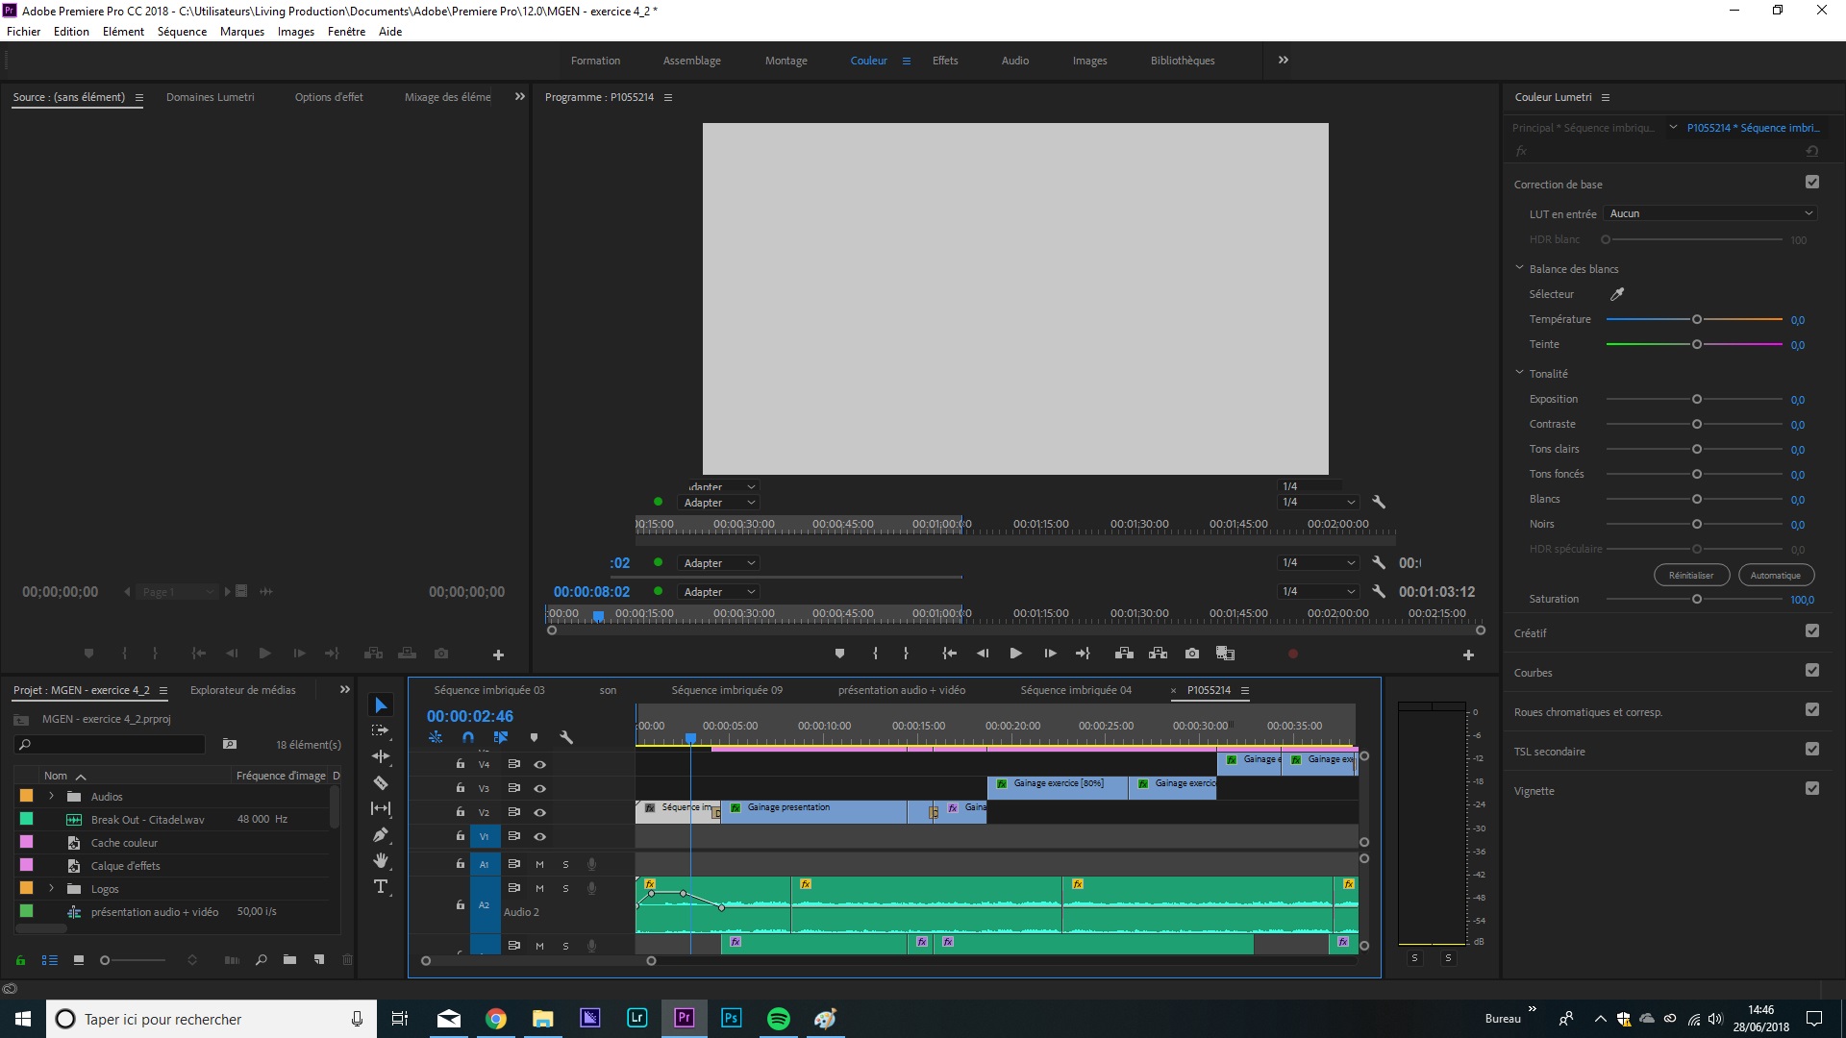This screenshot has height=1038, width=1846.
Task: Toggle timeline snap magnet icon
Action: pos(468,737)
